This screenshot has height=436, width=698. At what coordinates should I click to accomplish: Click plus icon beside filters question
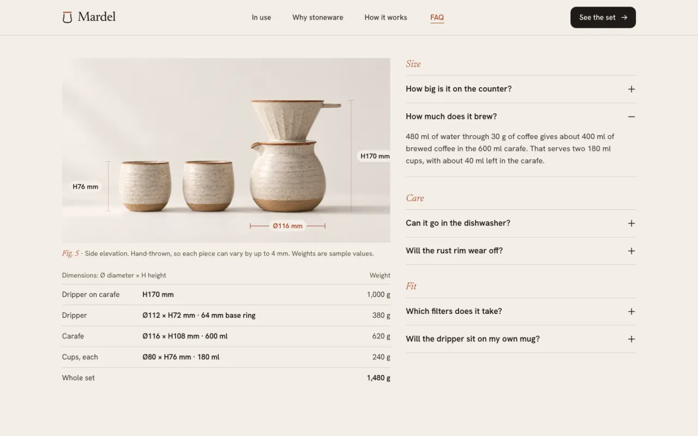[x=631, y=312]
